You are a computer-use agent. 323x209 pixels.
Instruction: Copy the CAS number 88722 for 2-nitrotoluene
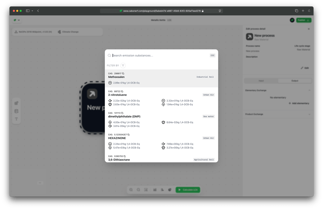[x=122, y=91]
